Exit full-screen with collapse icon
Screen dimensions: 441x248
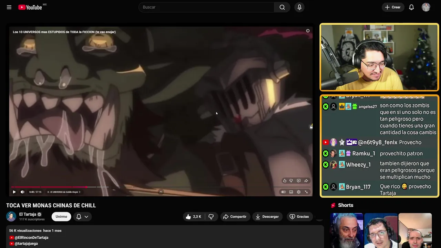(306, 192)
